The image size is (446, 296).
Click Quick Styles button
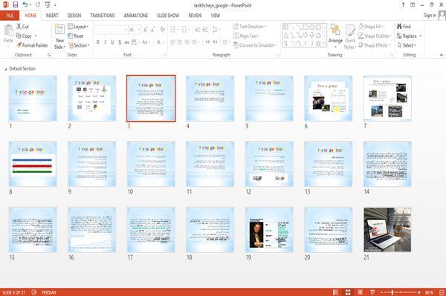click(350, 37)
